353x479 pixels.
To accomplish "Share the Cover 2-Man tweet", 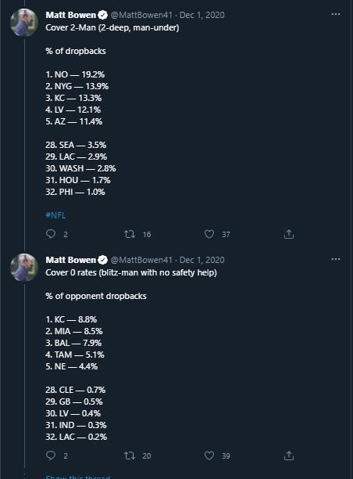I will coord(289,234).
